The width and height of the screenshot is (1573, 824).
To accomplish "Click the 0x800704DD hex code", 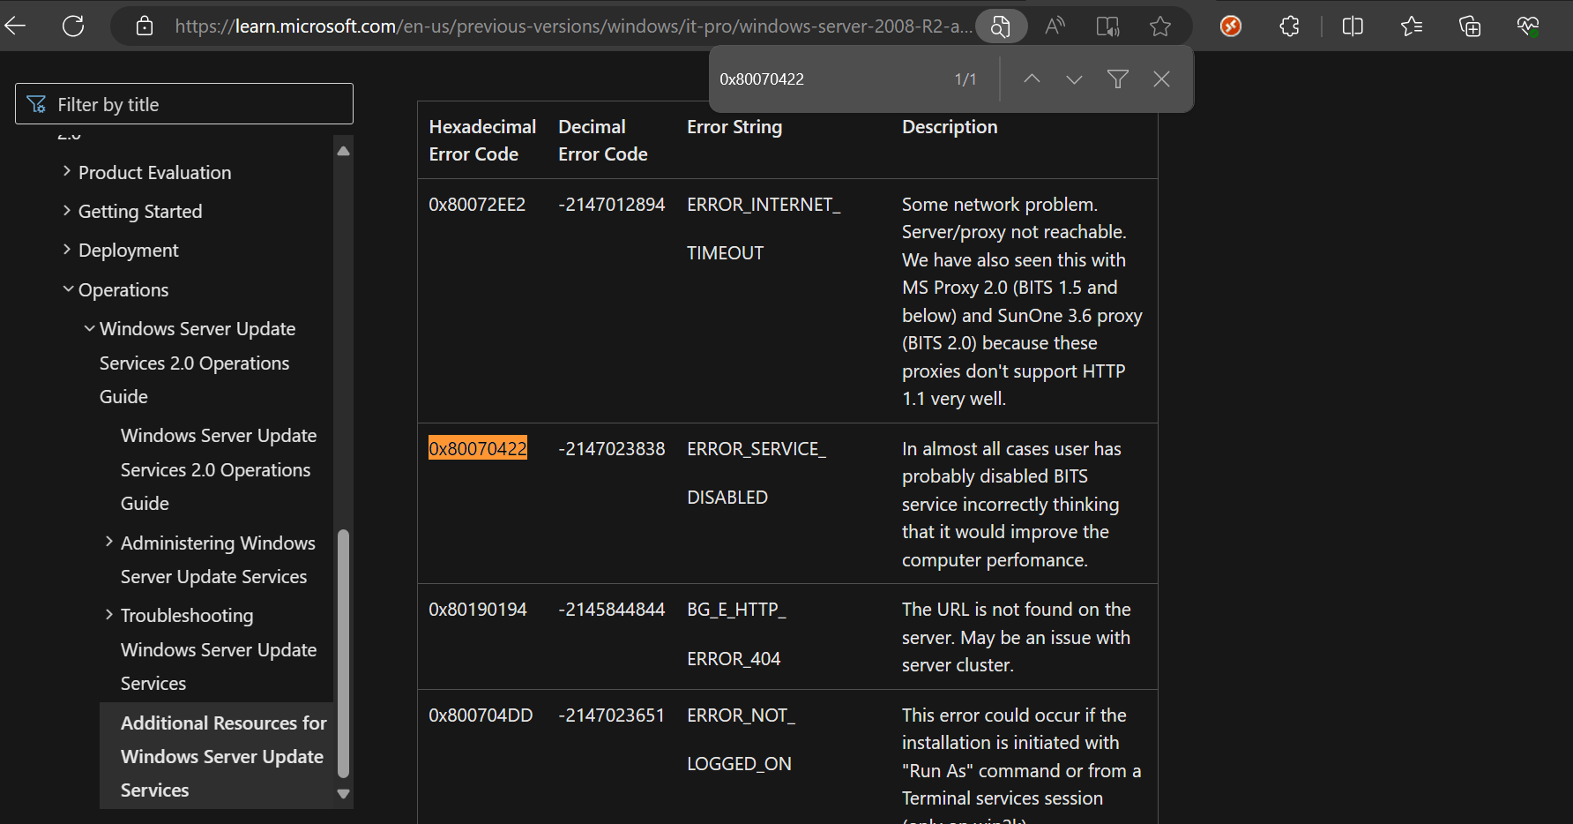I will tap(481, 715).
